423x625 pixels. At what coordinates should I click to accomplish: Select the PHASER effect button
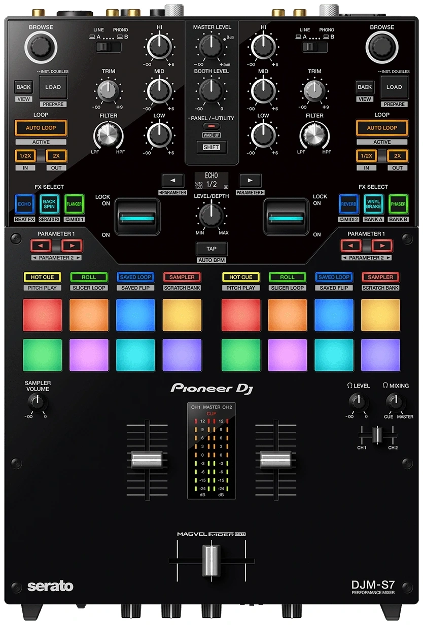(398, 204)
